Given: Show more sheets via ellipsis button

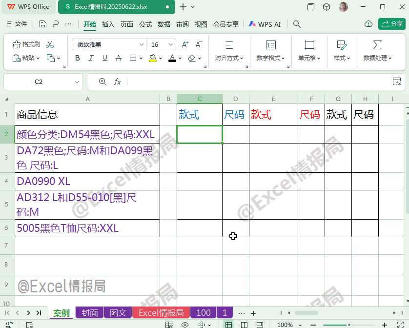Looking at the screenshot, I should pyautogui.click(x=242, y=313).
